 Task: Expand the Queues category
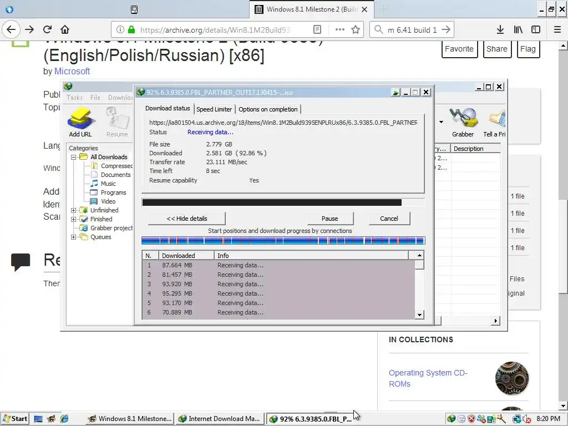point(74,237)
